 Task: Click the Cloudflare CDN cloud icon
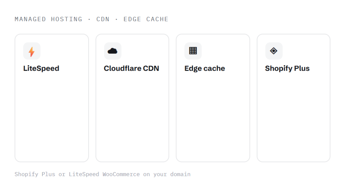[113, 51]
